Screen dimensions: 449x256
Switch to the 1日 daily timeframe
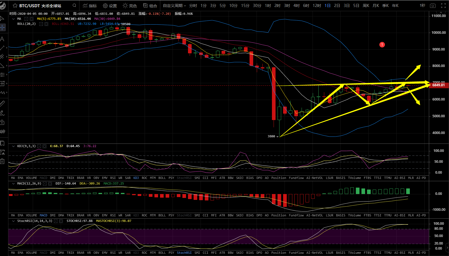tap(328, 6)
